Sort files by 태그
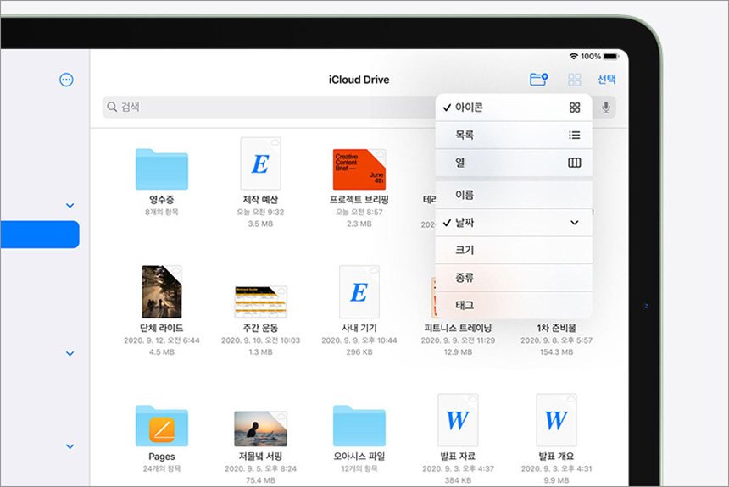Image resolution: width=729 pixels, height=487 pixels. 514,305
